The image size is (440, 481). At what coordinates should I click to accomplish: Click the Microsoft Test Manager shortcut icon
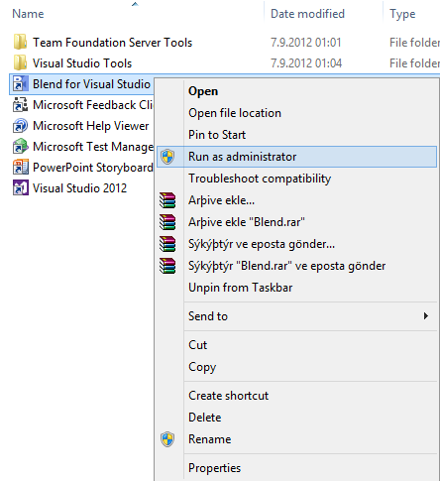pos(20,147)
